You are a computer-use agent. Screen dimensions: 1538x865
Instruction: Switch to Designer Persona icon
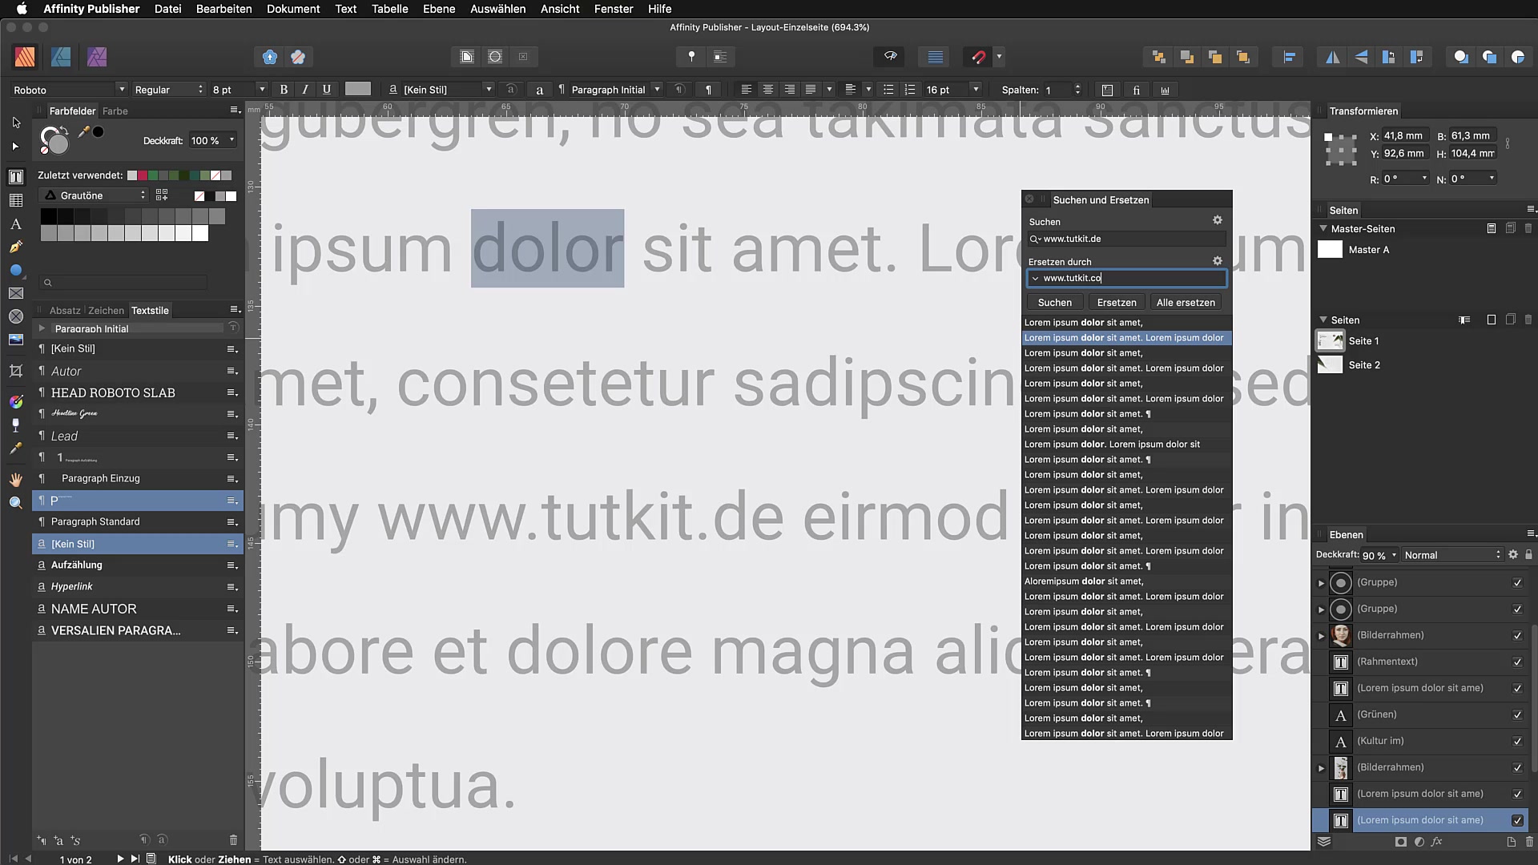61,57
